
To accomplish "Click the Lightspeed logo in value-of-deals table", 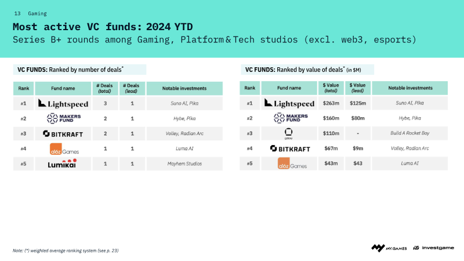I will (289, 103).
